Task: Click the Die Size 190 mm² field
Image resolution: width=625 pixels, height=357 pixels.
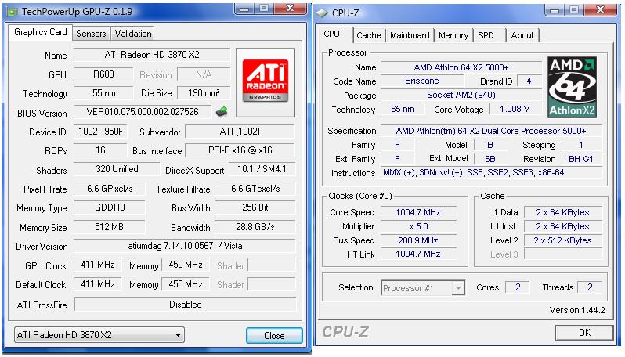Action: click(x=204, y=93)
